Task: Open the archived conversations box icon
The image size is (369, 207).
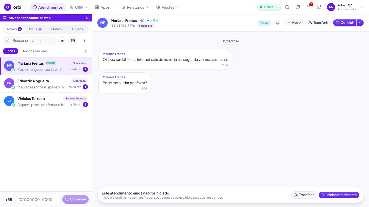Action: click(x=73, y=40)
